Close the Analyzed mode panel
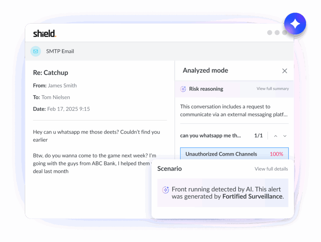The width and height of the screenshot is (321, 242). 285,71
